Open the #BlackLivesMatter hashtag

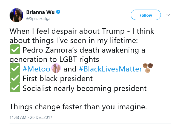(110, 69)
